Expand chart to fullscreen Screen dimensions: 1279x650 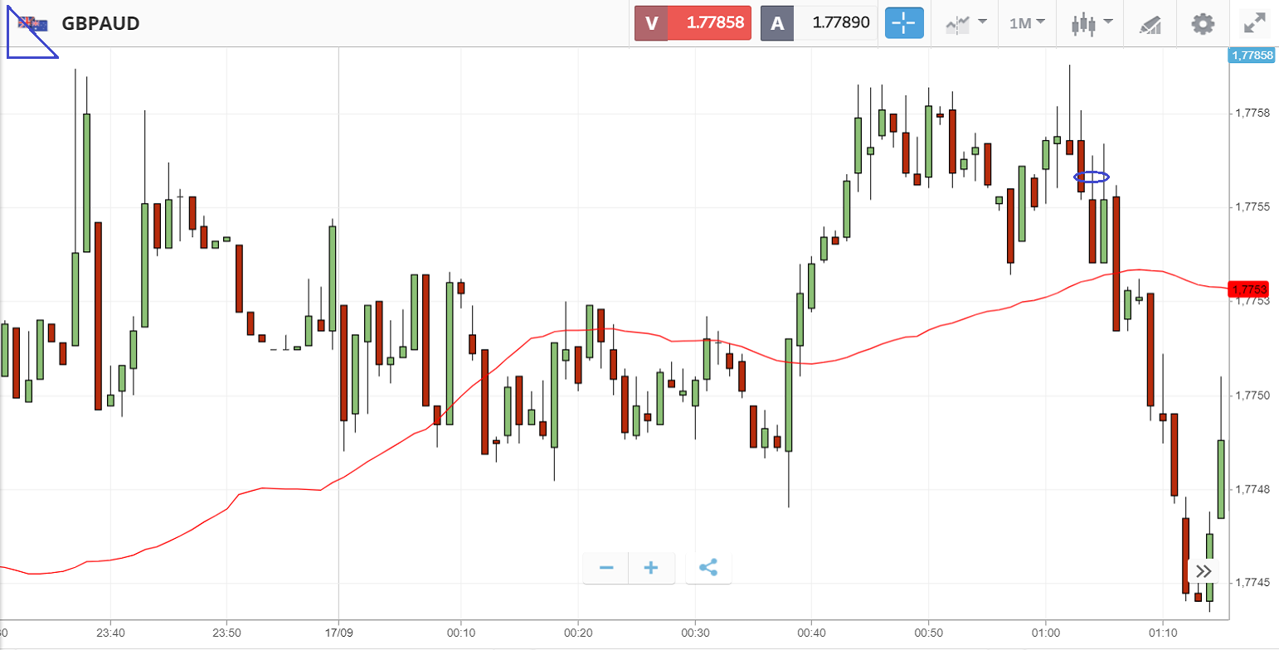1253,23
